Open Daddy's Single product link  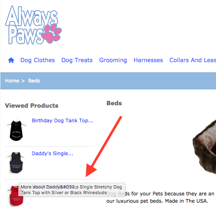[52, 154]
